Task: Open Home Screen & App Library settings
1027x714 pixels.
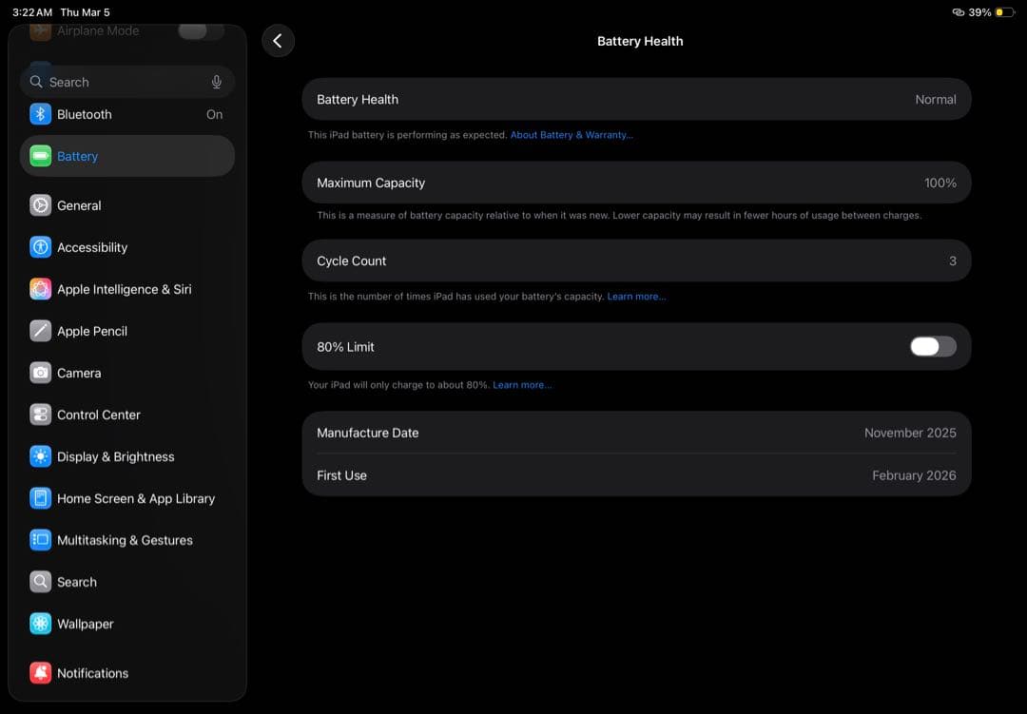Action: pos(127,498)
